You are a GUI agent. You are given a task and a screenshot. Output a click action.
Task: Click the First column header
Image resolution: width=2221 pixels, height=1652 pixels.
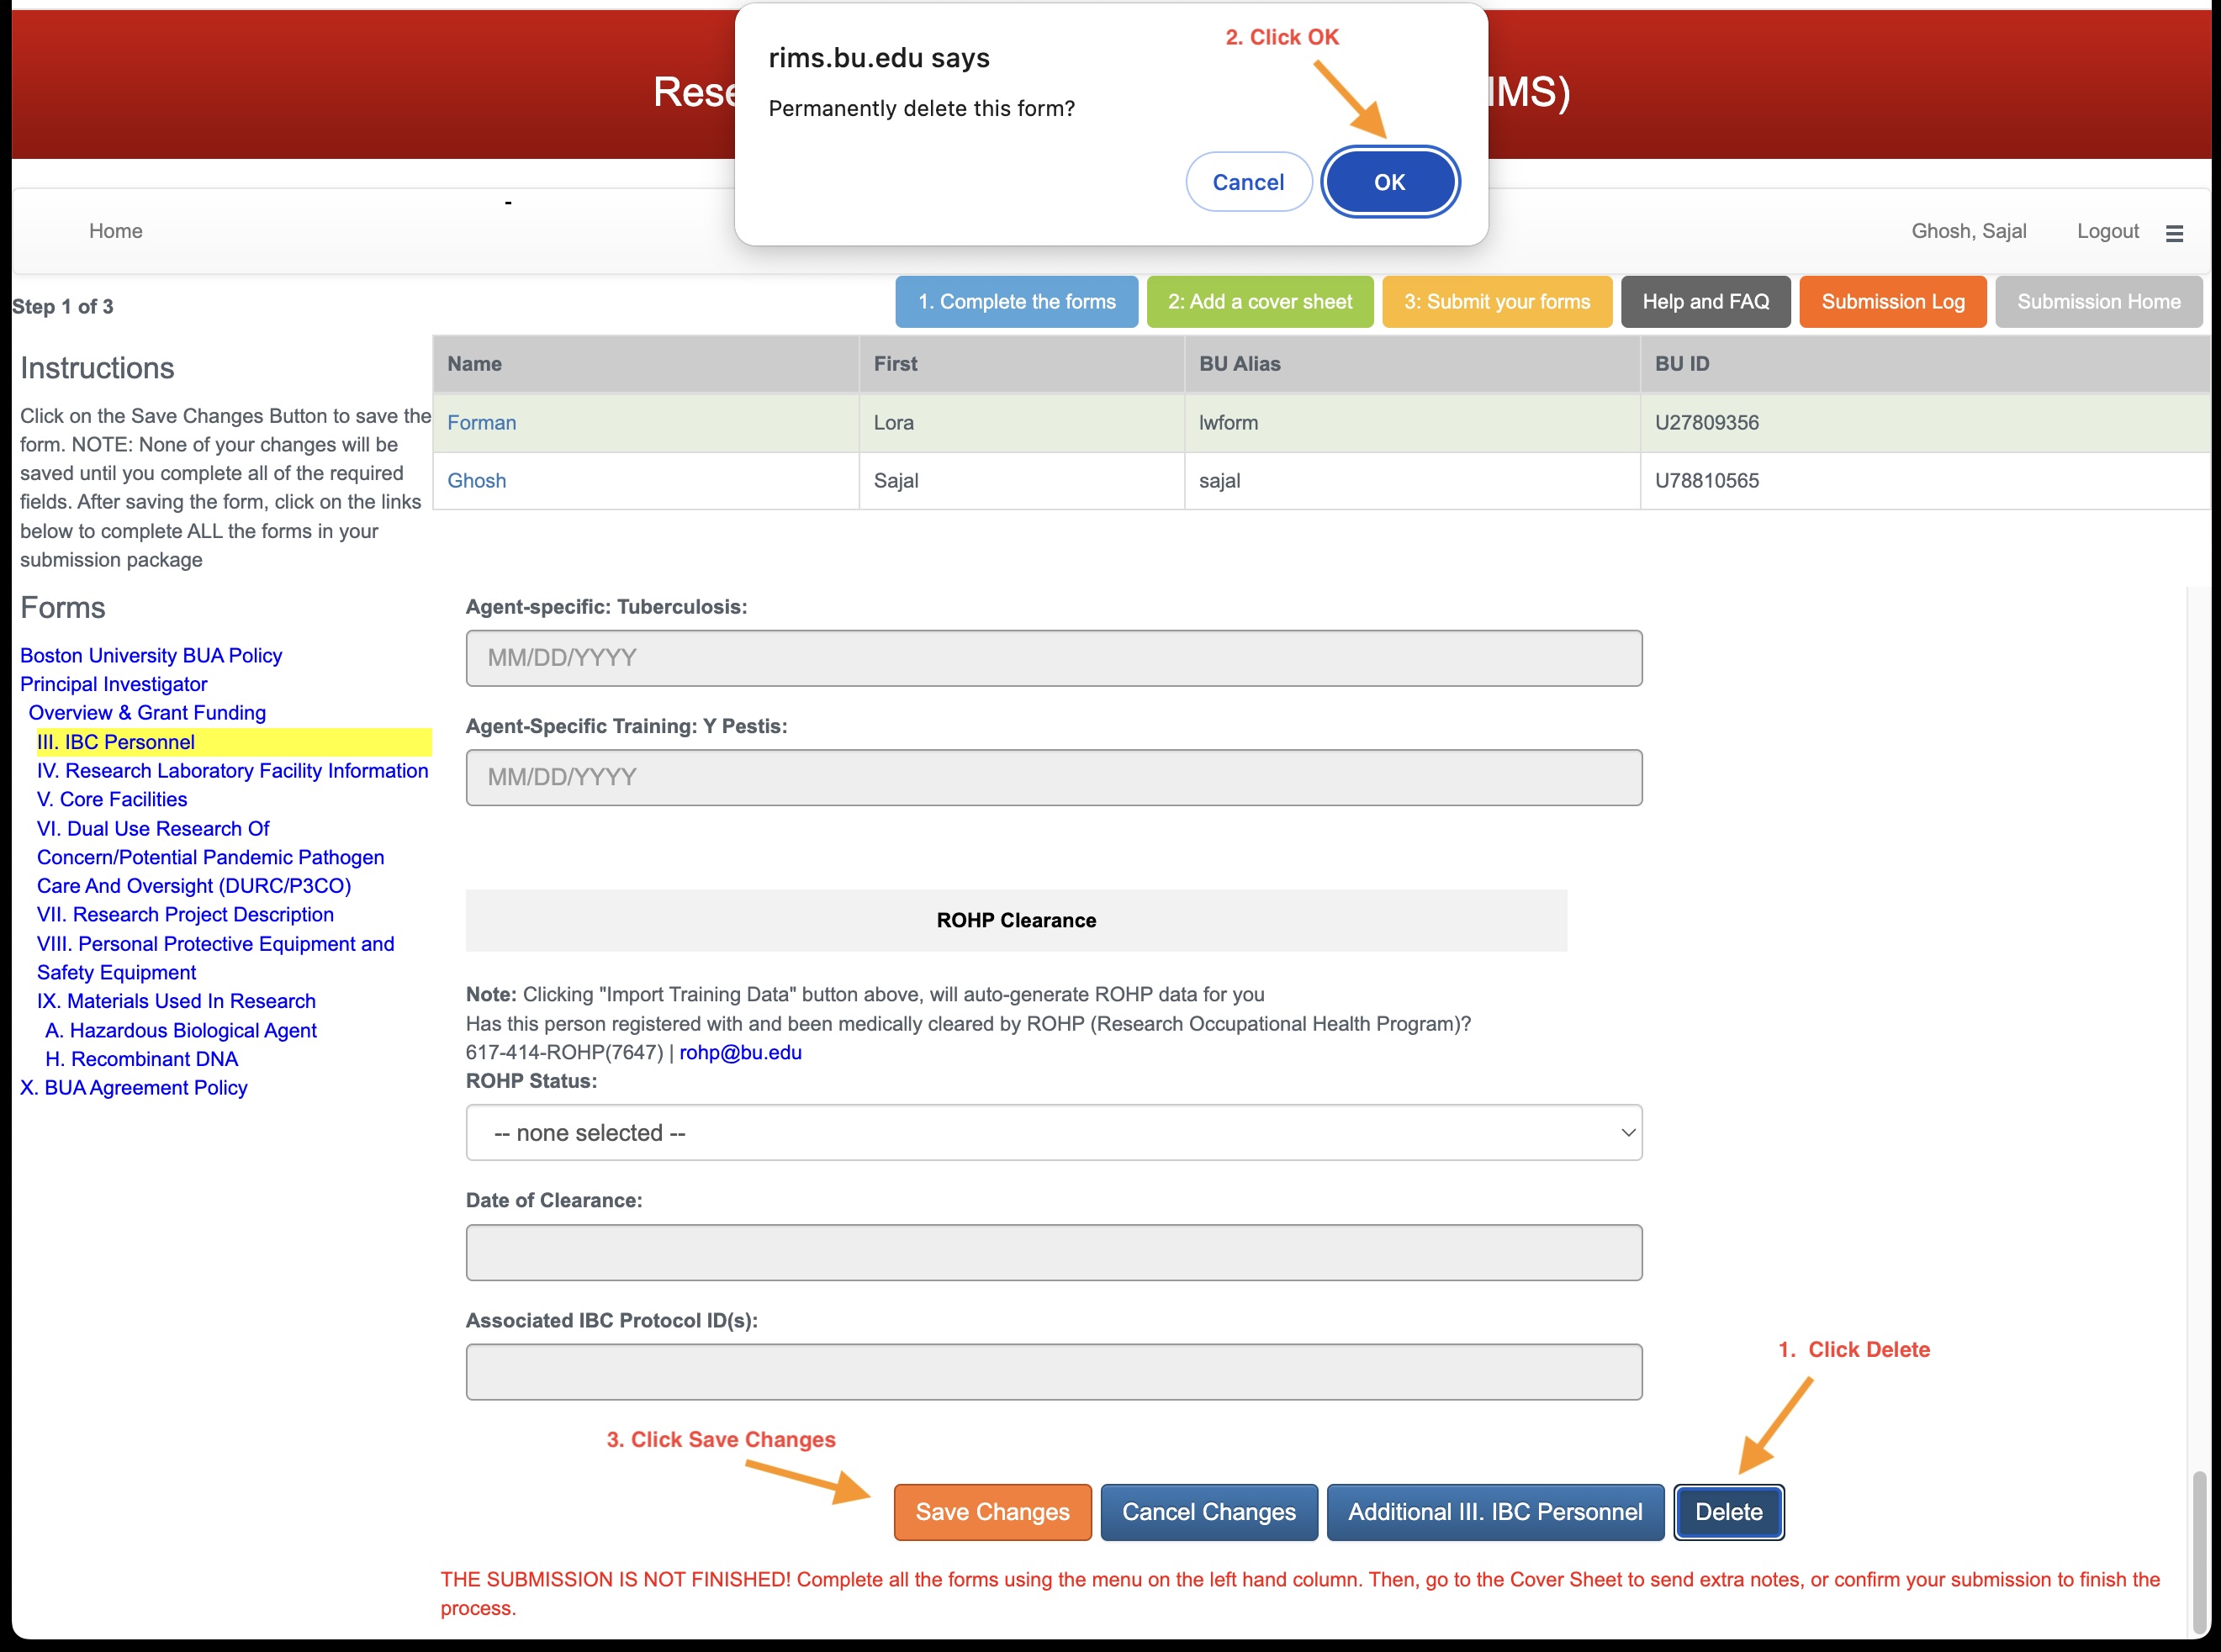tap(1022, 364)
